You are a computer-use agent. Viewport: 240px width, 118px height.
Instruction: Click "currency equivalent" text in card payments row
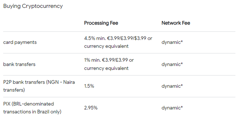(x=106, y=46)
